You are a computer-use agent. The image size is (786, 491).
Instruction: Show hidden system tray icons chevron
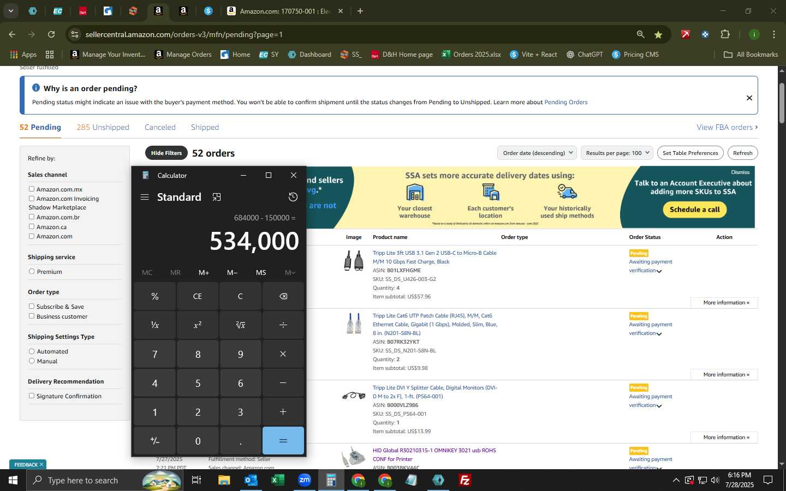[x=676, y=480]
